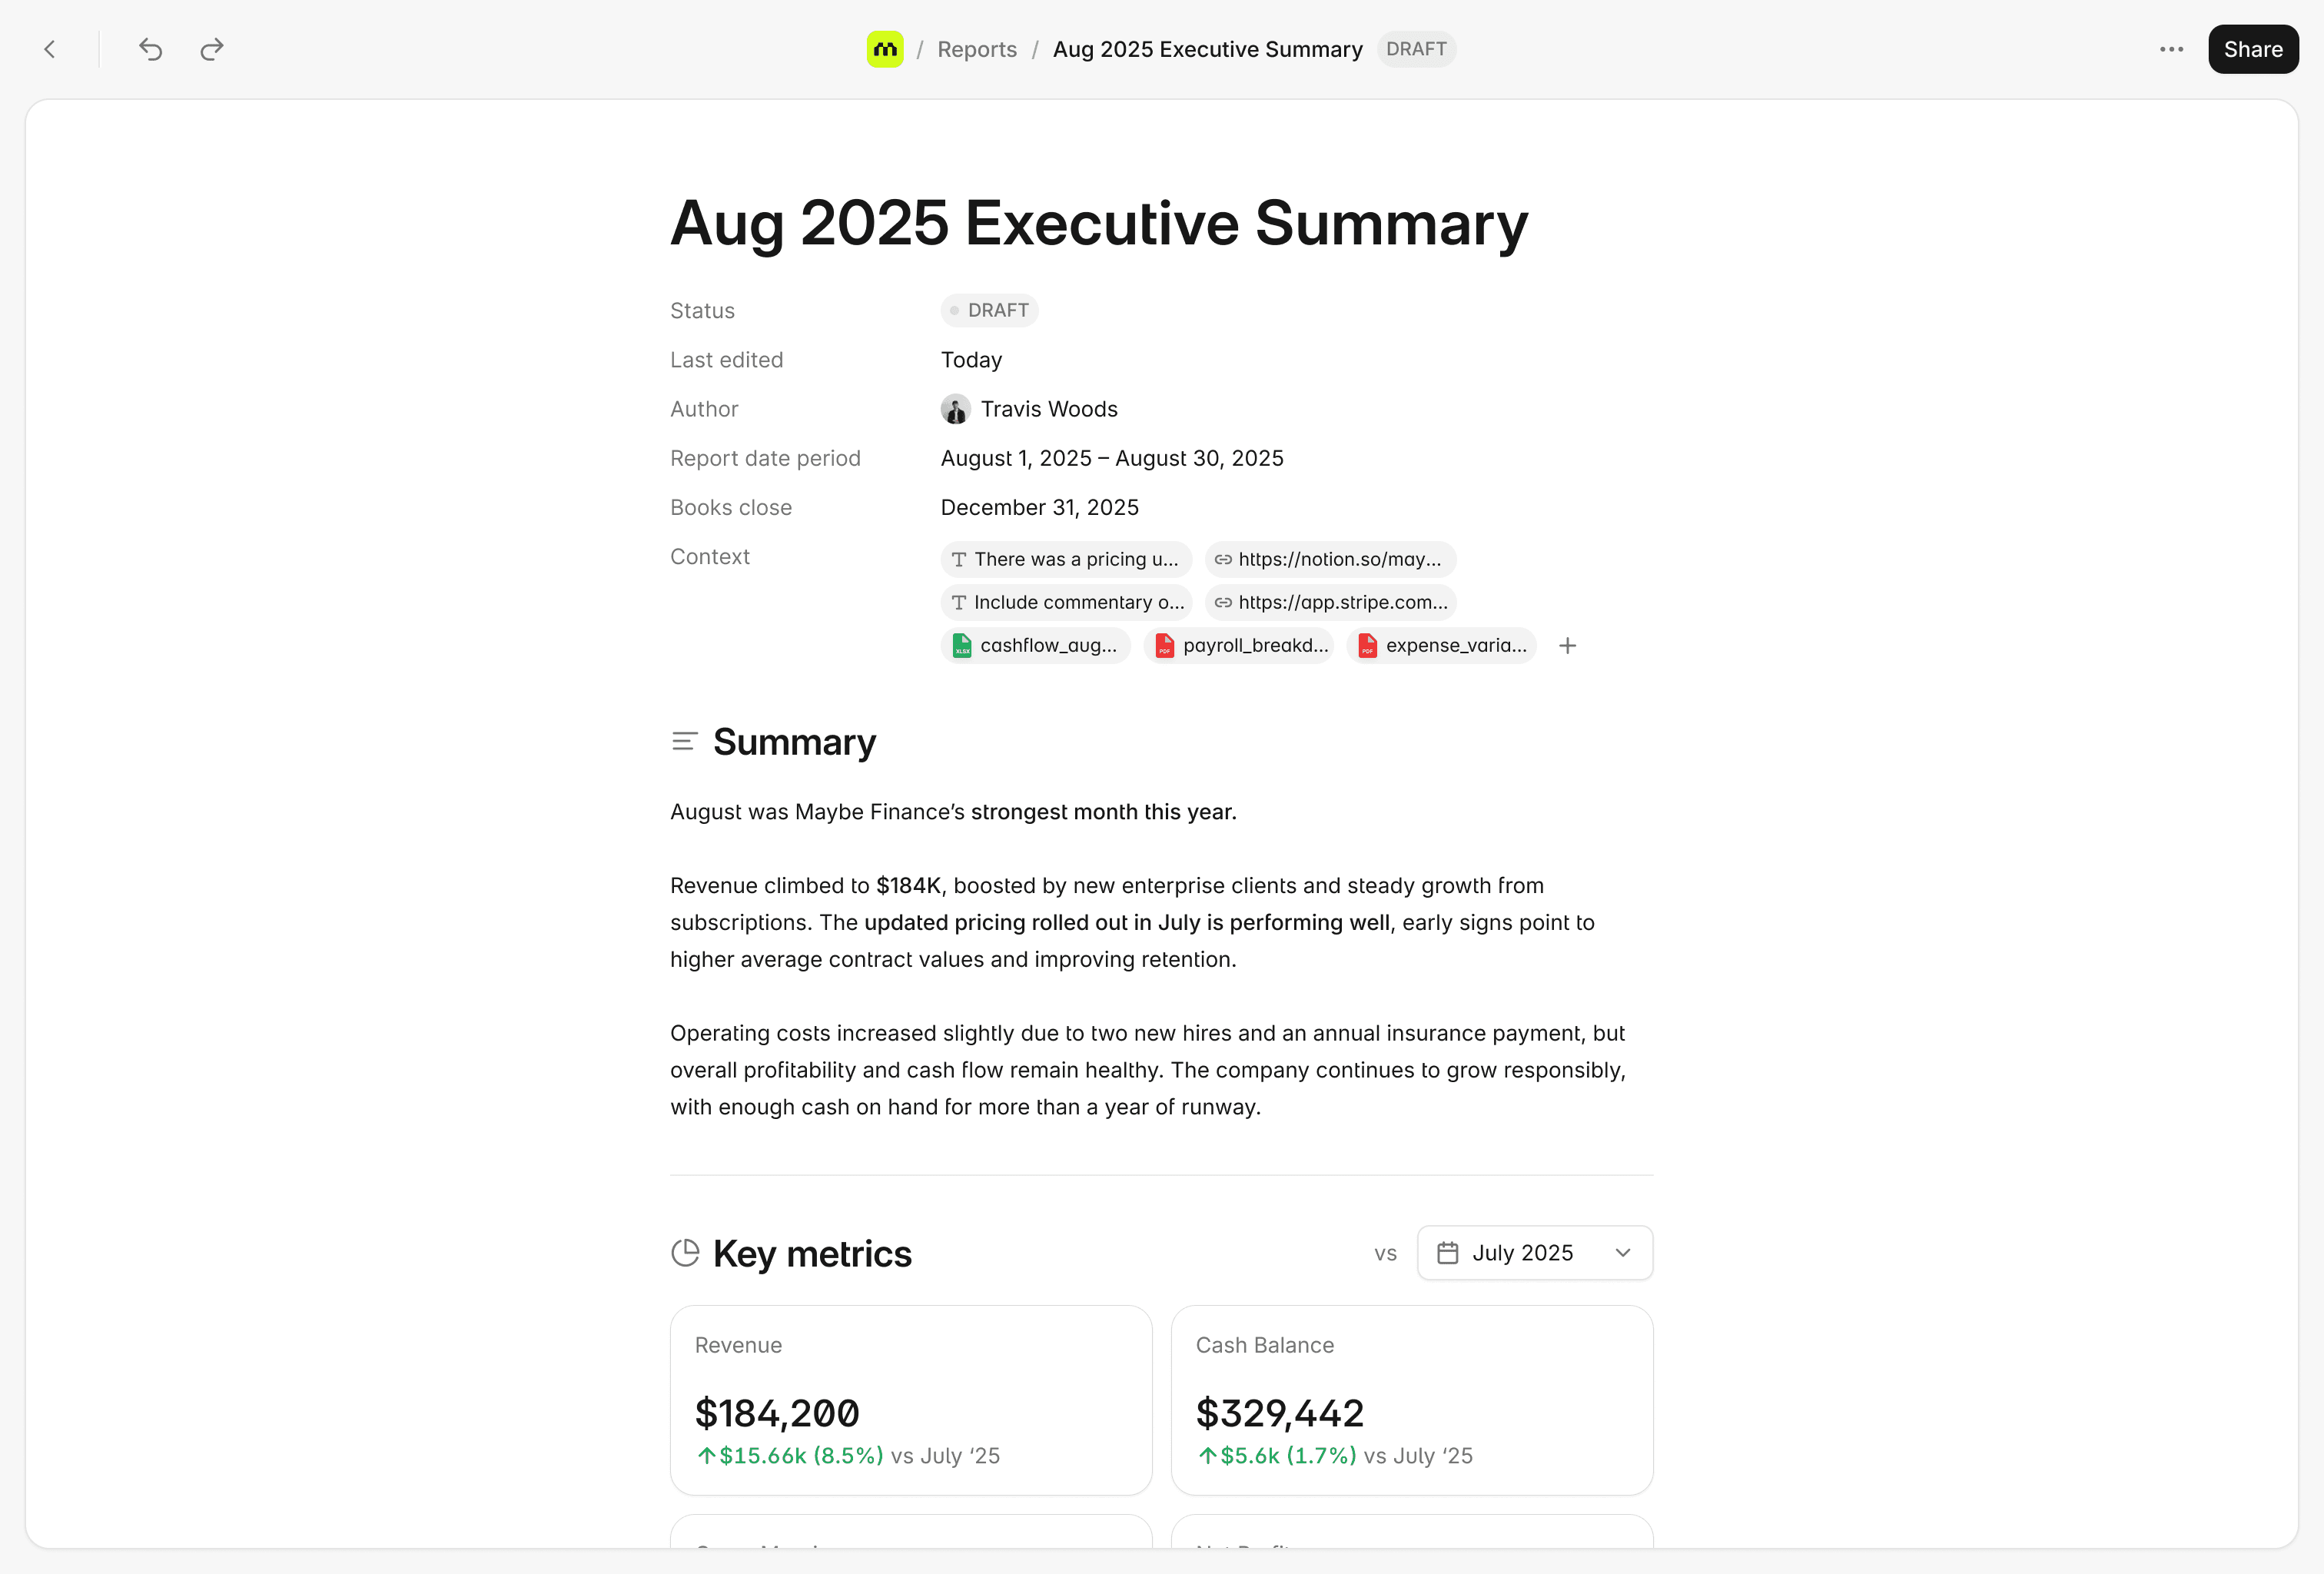Image resolution: width=2324 pixels, height=1574 pixels.
Task: Click the Revenue metric card
Action: point(910,1399)
